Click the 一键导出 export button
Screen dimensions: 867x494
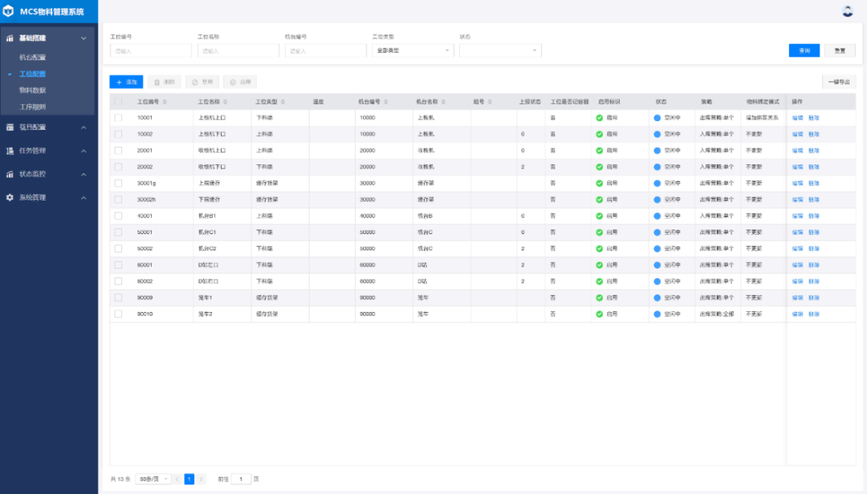click(x=839, y=82)
